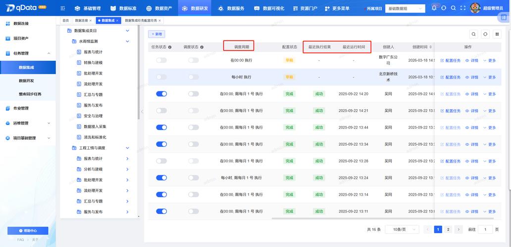
Task: Open 更多 menu for the 2025-09-22 13:44 row
Action: pyautogui.click(x=490, y=128)
